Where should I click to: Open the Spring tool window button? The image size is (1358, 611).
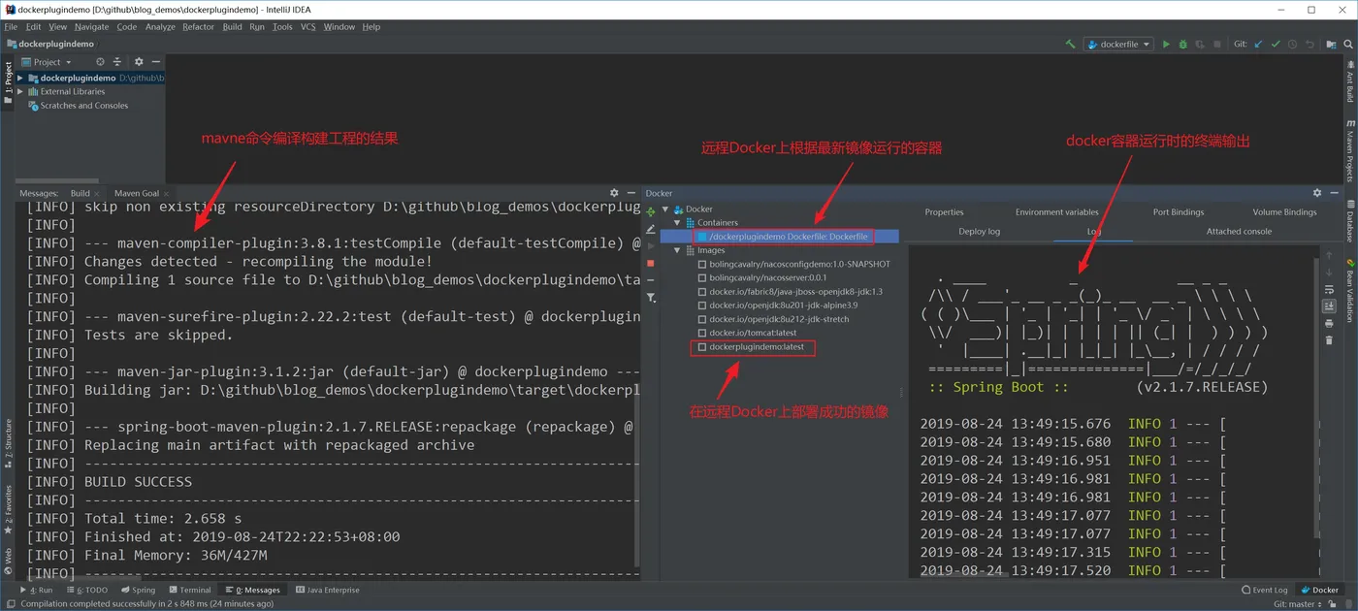click(138, 590)
